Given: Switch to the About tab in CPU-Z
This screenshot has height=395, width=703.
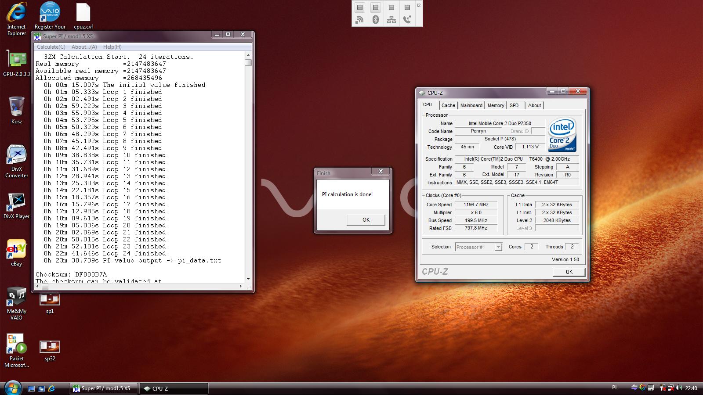Looking at the screenshot, I should click(x=534, y=105).
